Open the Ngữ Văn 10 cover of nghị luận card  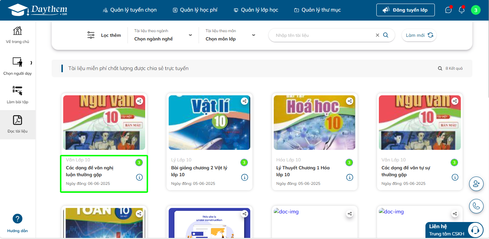[x=104, y=123]
